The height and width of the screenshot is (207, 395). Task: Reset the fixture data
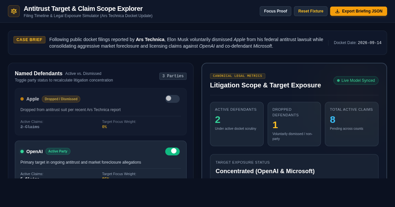[311, 11]
